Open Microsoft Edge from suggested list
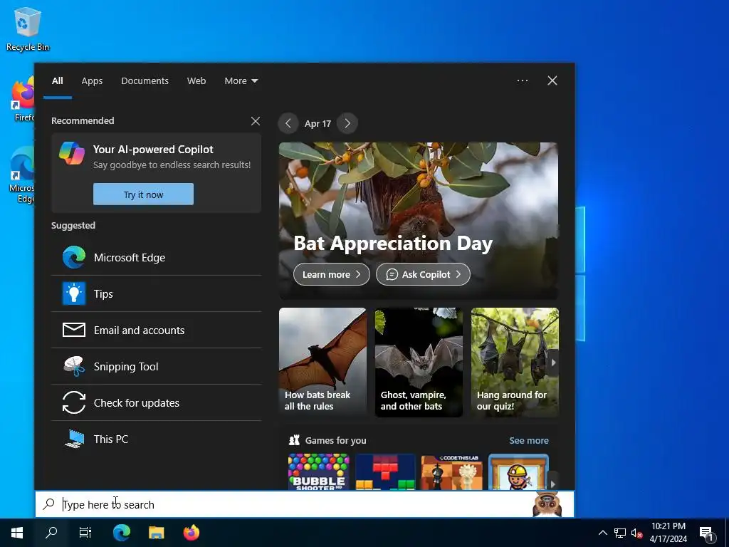Image resolution: width=729 pixels, height=547 pixels. point(156,258)
